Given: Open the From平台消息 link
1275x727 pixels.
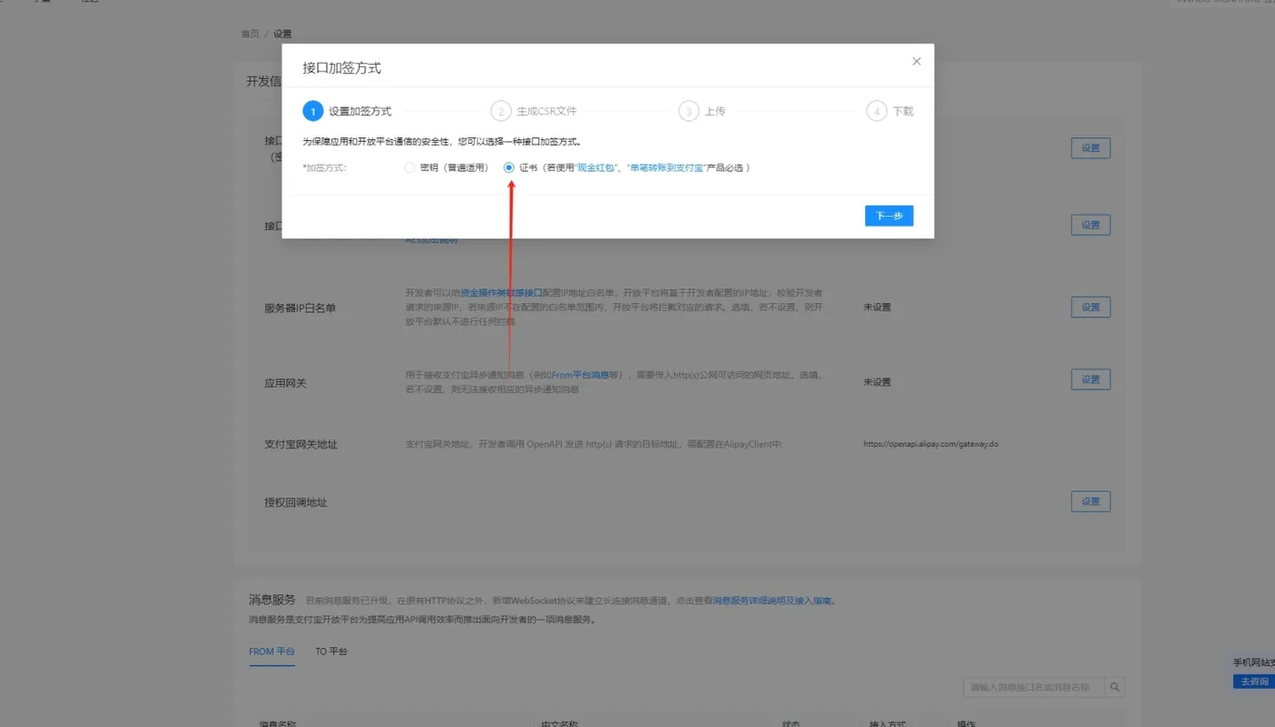Looking at the screenshot, I should point(580,375).
